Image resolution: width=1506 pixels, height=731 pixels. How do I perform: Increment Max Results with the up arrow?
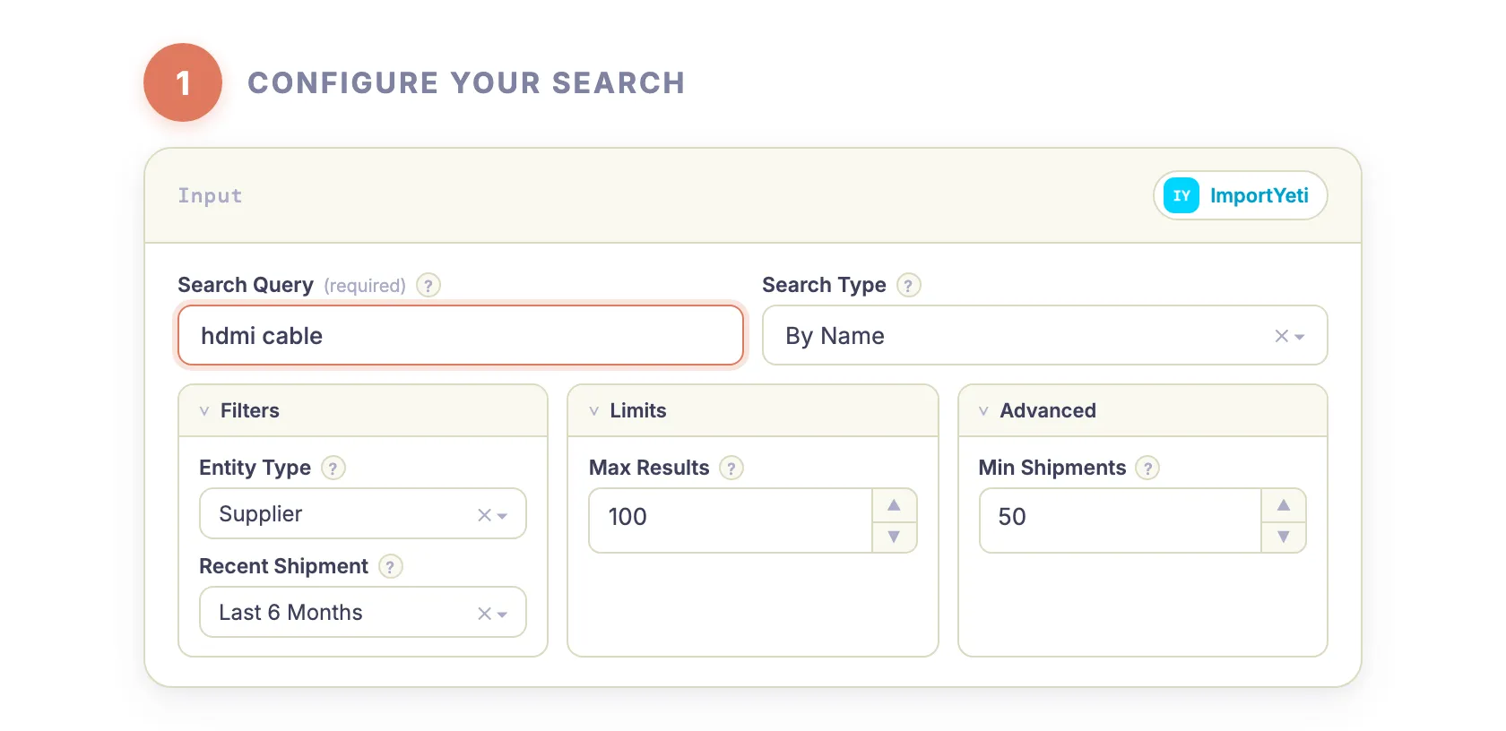coord(894,504)
